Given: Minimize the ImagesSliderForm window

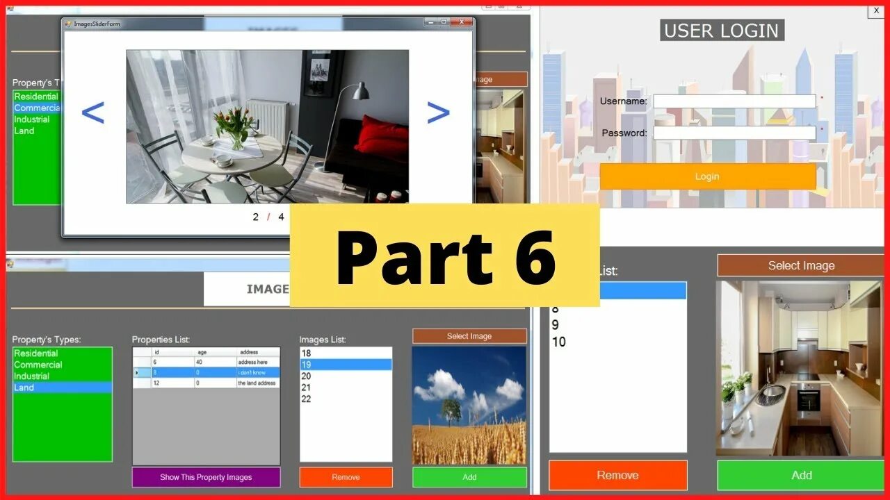Looking at the screenshot, I should click(x=431, y=23).
